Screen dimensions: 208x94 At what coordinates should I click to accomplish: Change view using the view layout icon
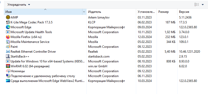[x=197, y=5]
